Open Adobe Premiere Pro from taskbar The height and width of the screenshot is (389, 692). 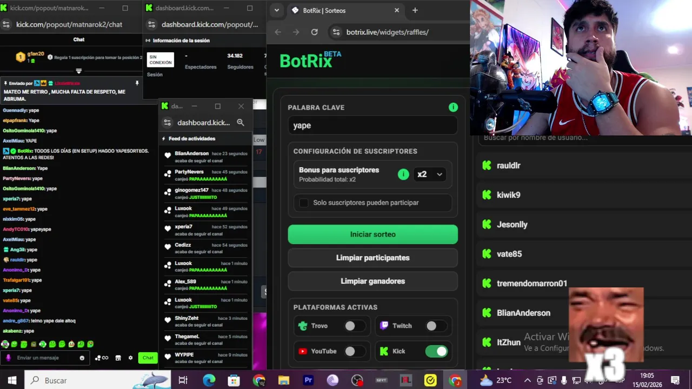click(x=308, y=380)
